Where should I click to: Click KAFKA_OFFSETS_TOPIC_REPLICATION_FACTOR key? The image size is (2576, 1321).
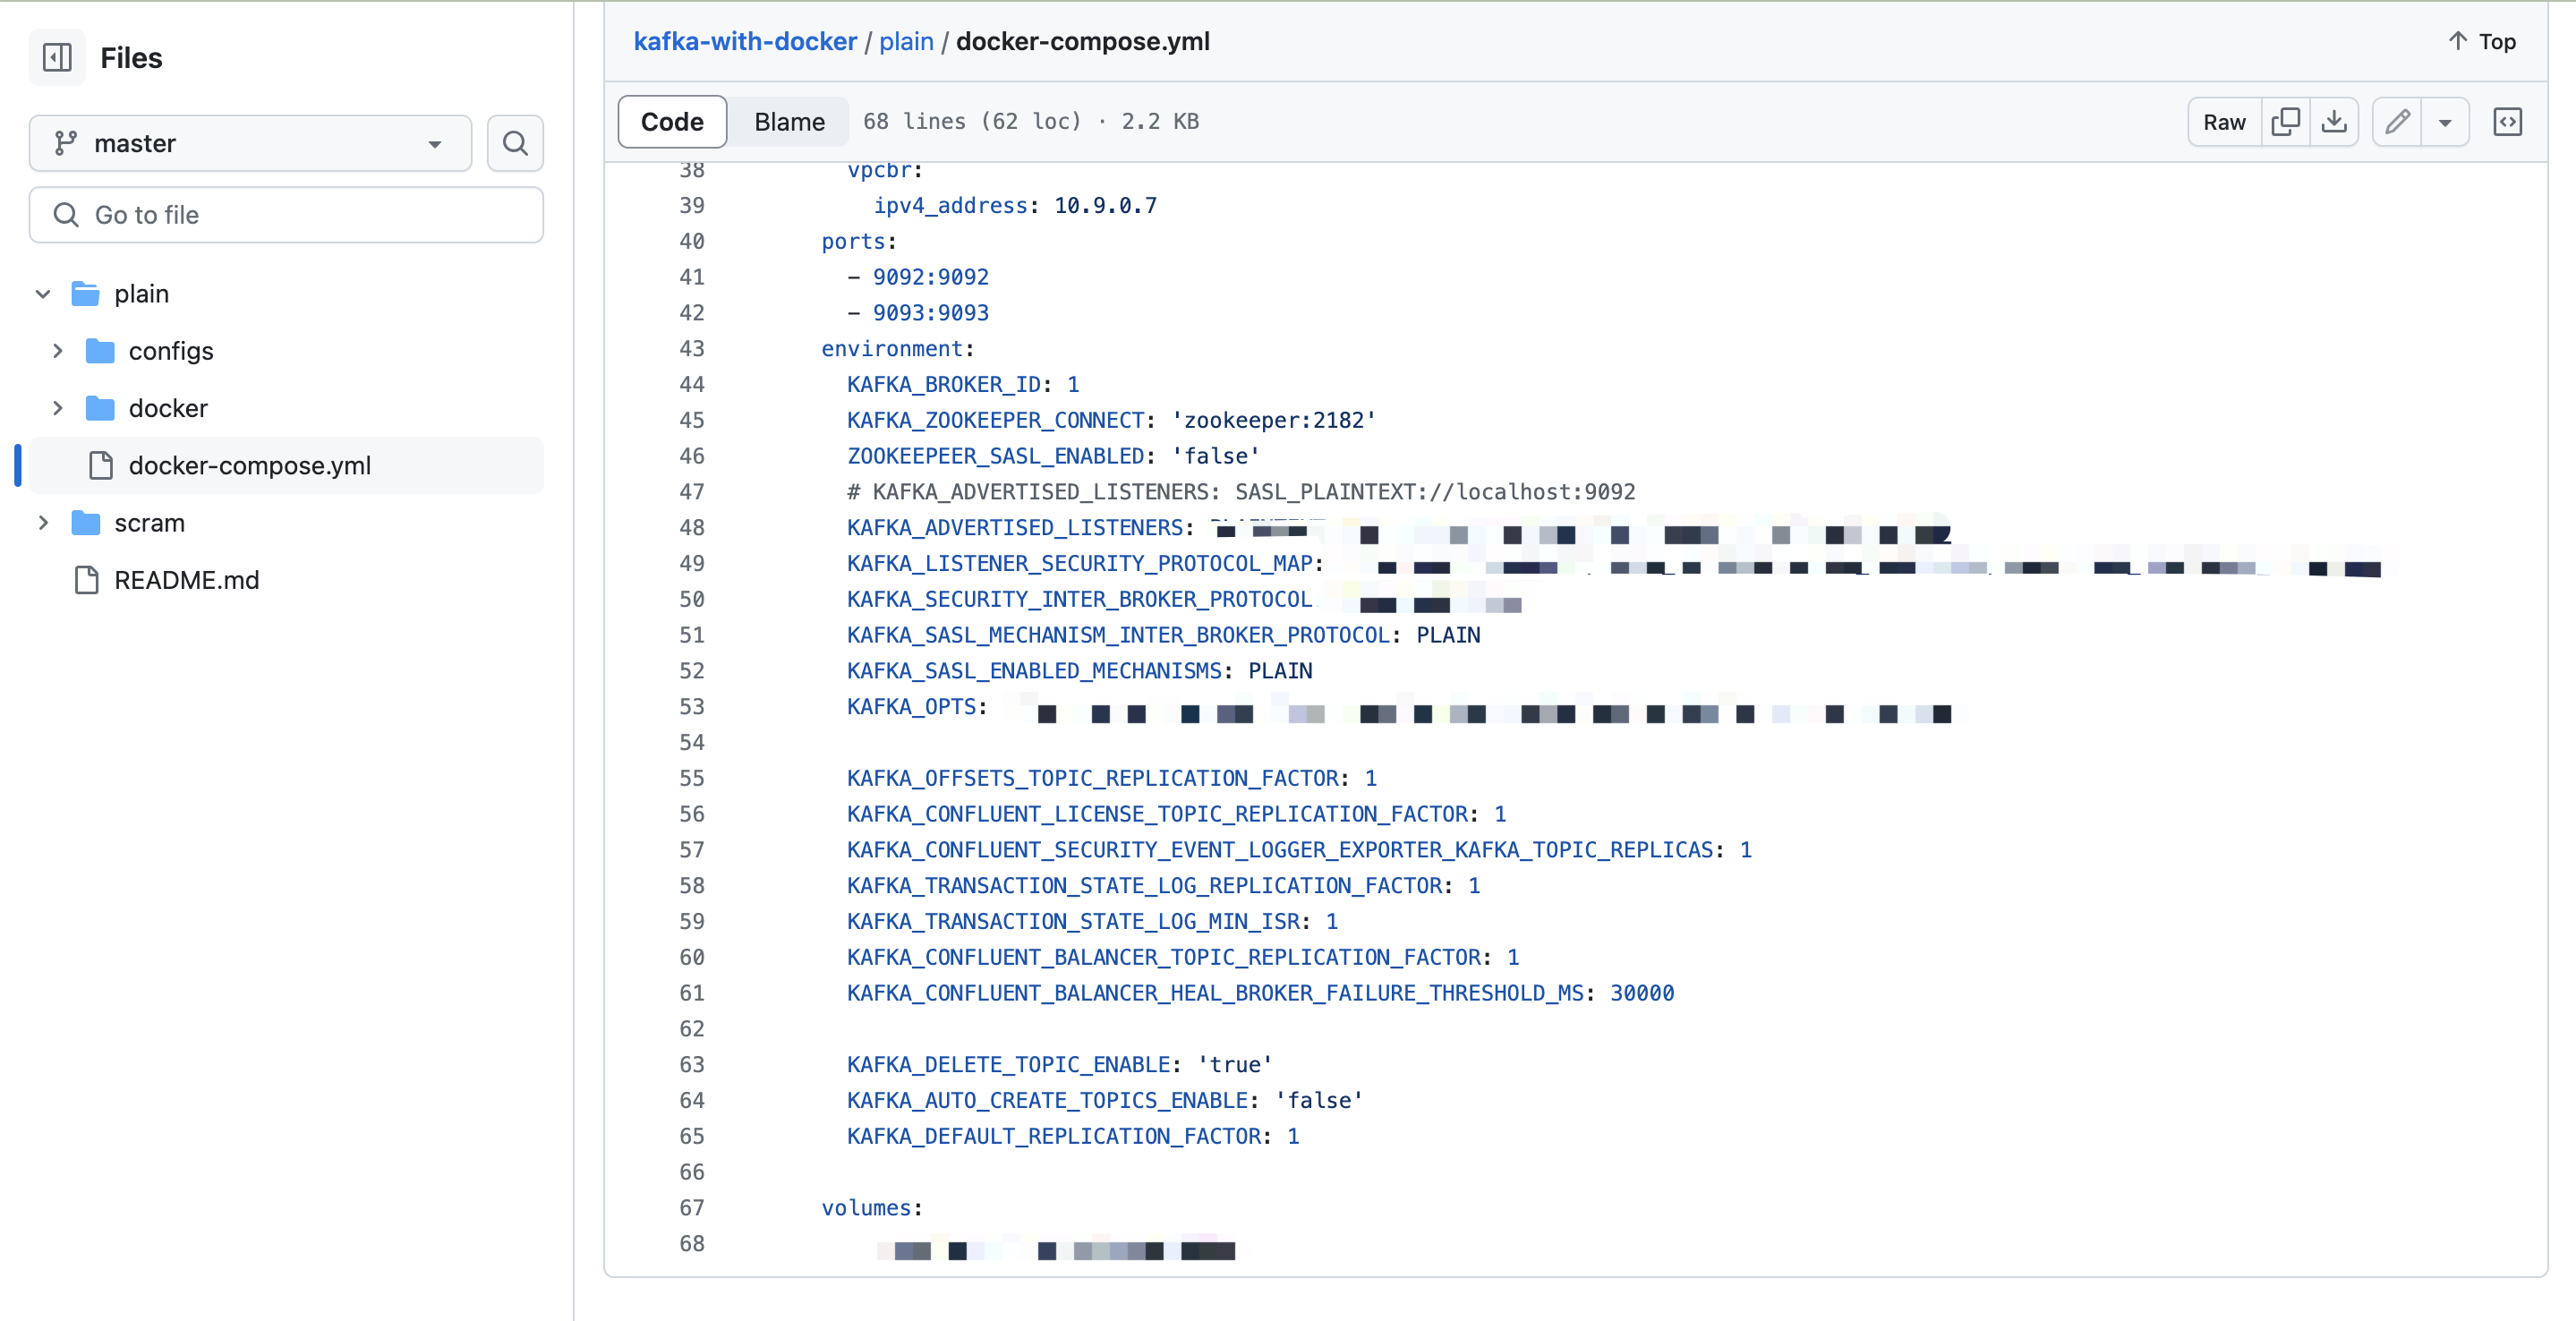coord(1092,778)
